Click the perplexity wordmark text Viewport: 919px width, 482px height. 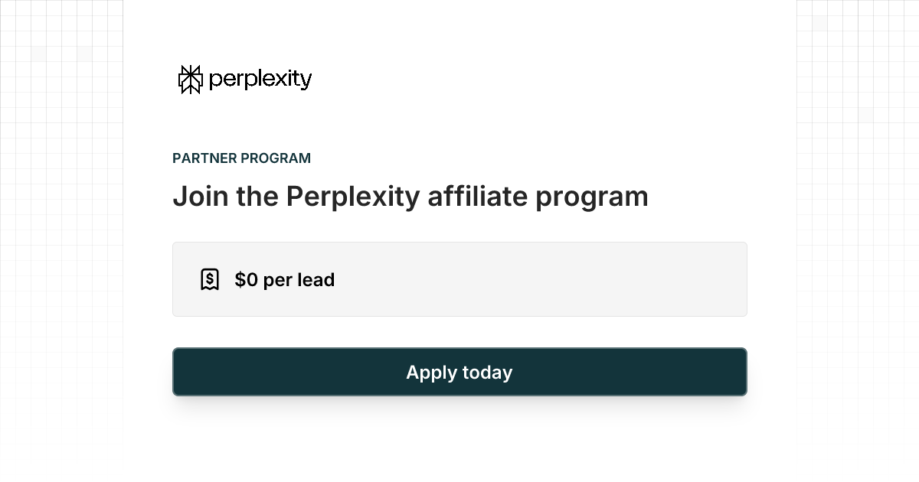click(x=260, y=80)
